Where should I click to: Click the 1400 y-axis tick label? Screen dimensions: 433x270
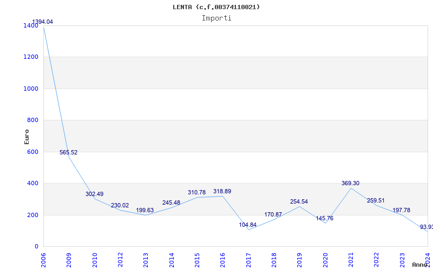pos(31,25)
